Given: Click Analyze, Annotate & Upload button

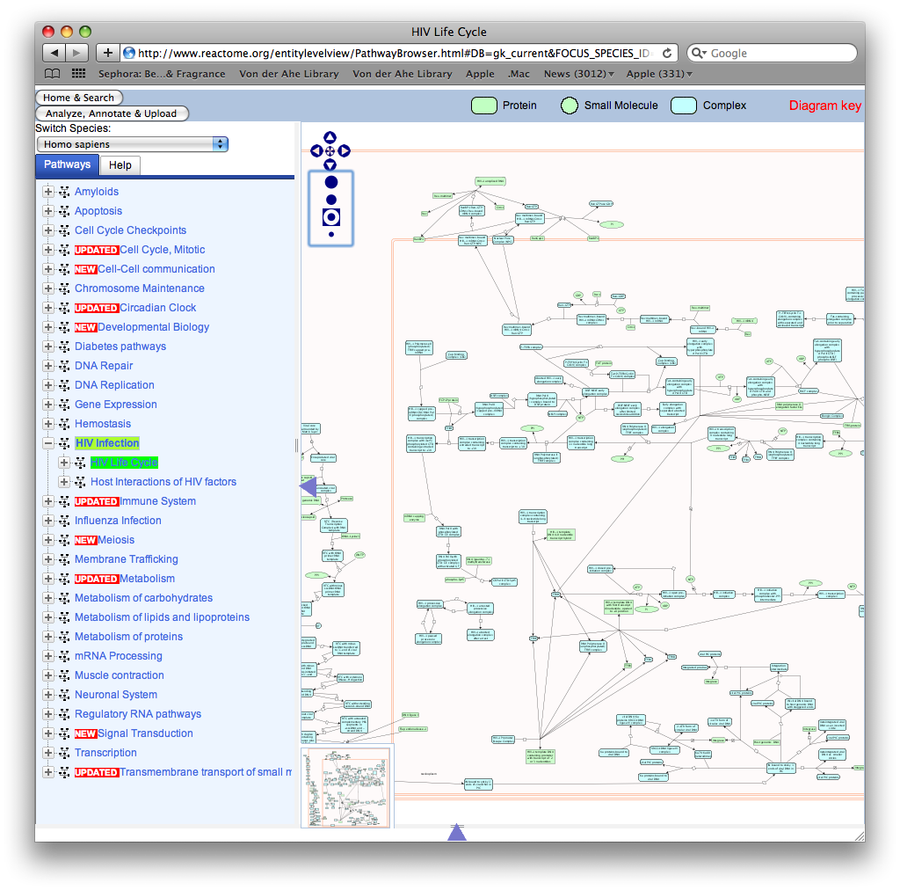Looking at the screenshot, I should pyautogui.click(x=111, y=113).
